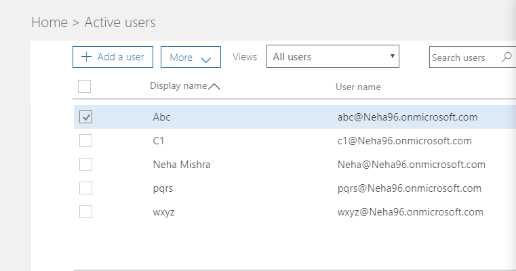Image resolution: width=516 pixels, height=271 pixels.
Task: Select the C1 user checkbox
Action: pyautogui.click(x=86, y=141)
